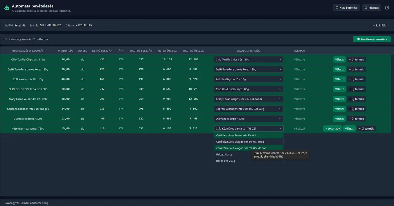The height and width of the screenshot is (206, 394).
Task: Click the Bruttó összeg column header
Action: [194, 50]
